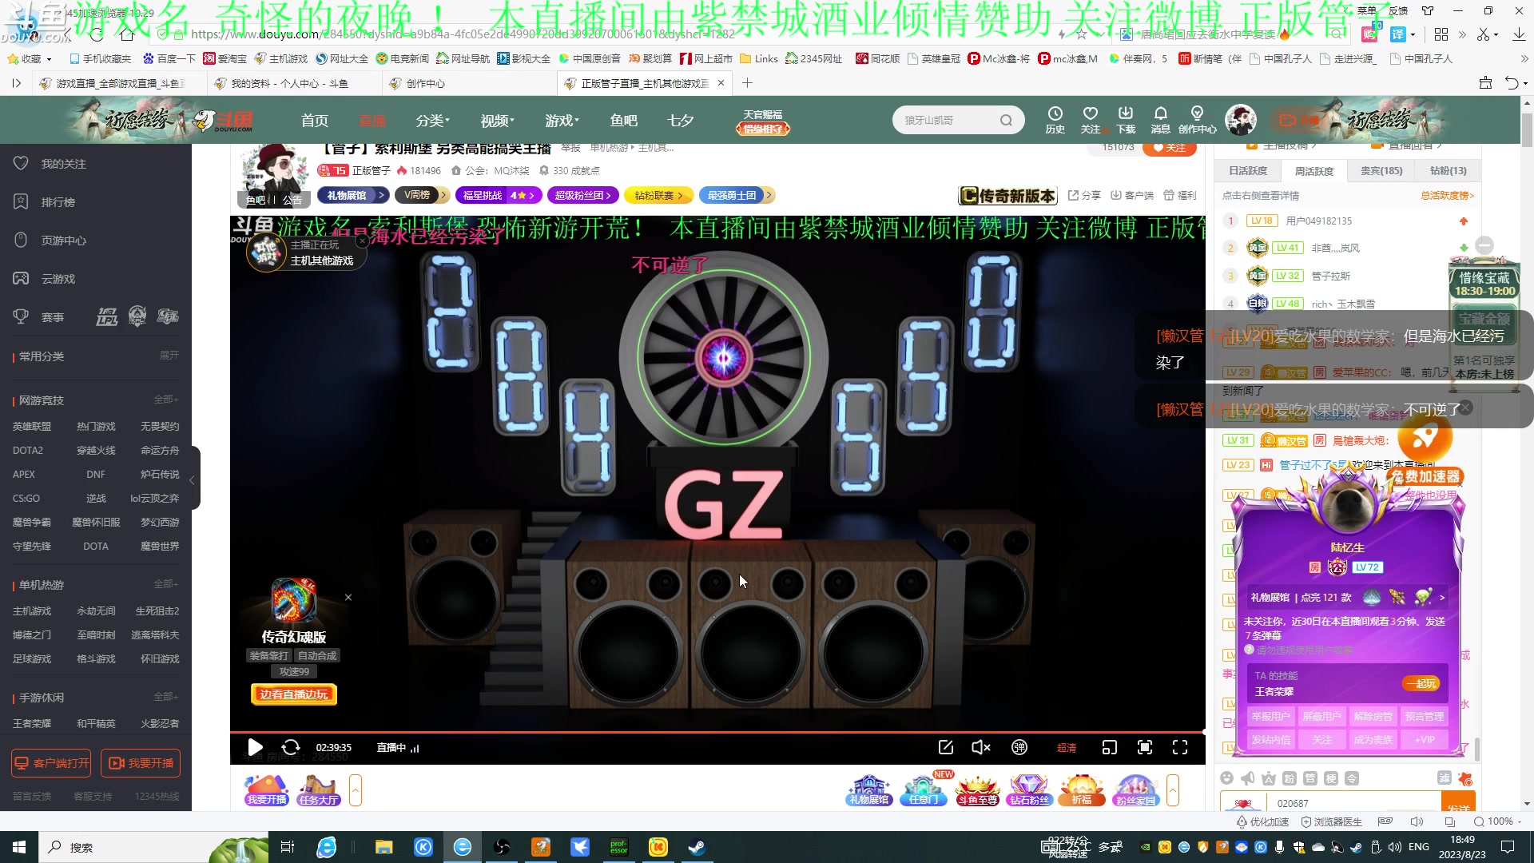Open the 关注 heart icon in header
Image resolution: width=1534 pixels, height=863 pixels.
[1091, 120]
